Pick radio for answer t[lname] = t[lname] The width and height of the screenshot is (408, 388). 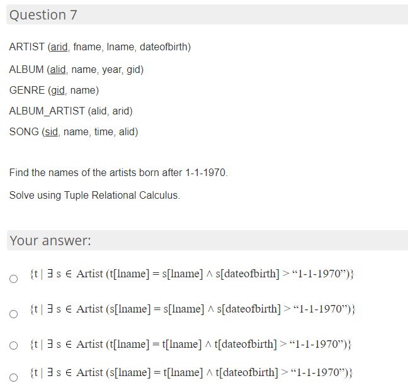(x=13, y=345)
